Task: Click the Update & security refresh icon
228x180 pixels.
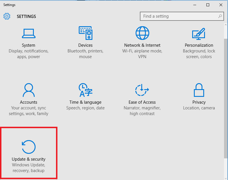Action: click(x=28, y=147)
